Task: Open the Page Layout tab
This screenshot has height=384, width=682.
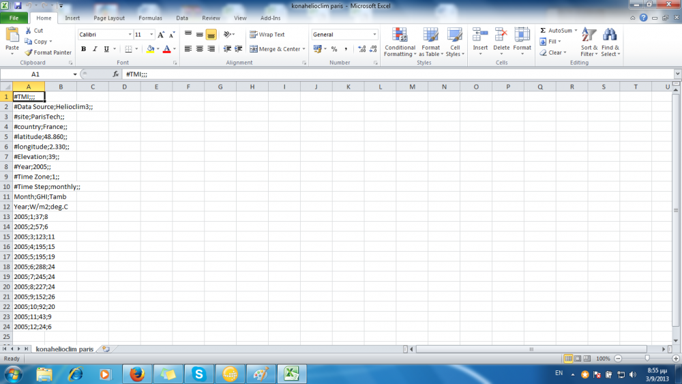Action: (109, 18)
